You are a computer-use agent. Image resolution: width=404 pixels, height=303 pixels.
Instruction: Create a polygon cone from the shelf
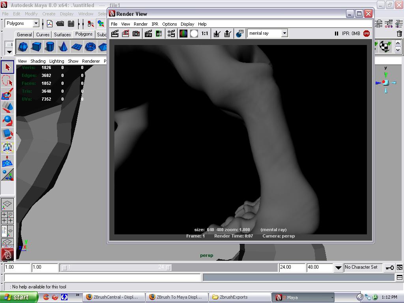click(x=63, y=47)
